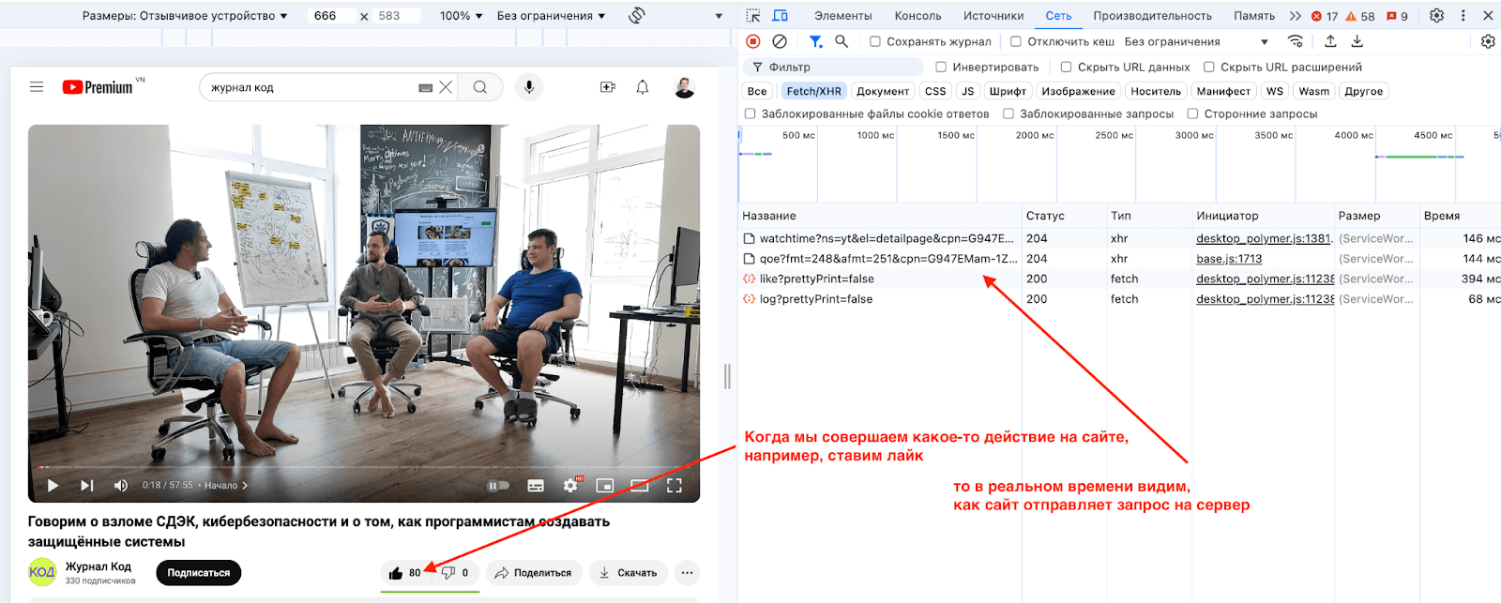Toggle the device toolbar icon in DevTools

(780, 15)
